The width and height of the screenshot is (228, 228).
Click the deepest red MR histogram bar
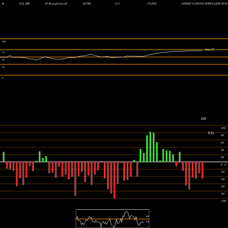tap(114, 180)
